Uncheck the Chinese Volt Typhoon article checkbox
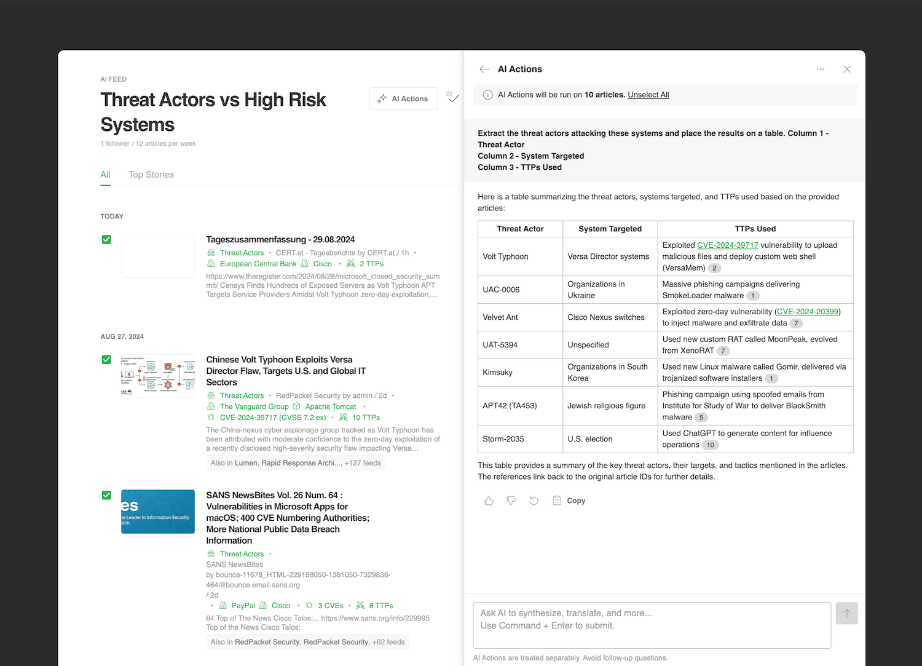922x666 pixels. click(x=106, y=359)
